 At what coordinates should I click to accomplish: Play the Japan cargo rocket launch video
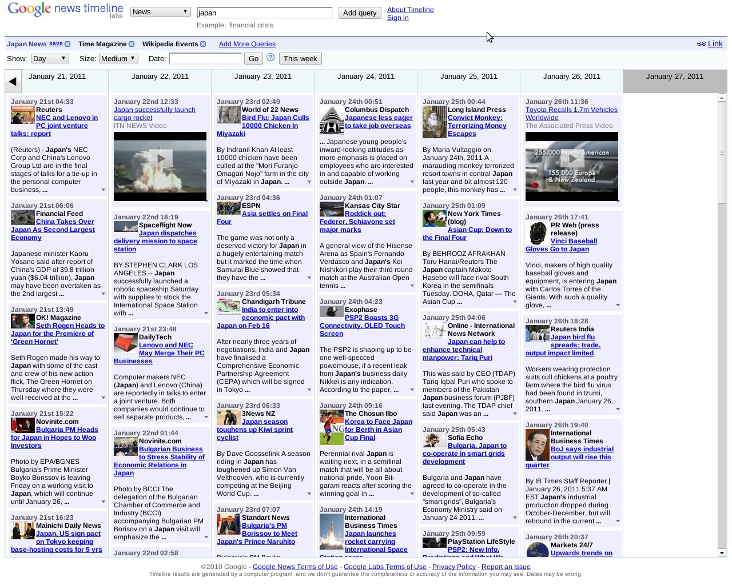pyautogui.click(x=160, y=158)
